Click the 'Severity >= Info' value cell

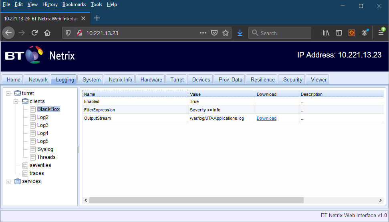pos(221,110)
